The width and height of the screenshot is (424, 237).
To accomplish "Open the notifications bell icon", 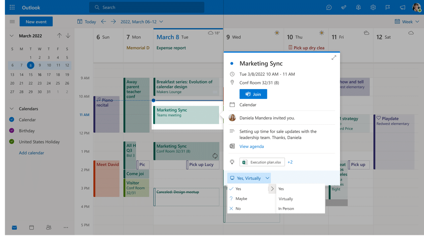I will (358, 7).
